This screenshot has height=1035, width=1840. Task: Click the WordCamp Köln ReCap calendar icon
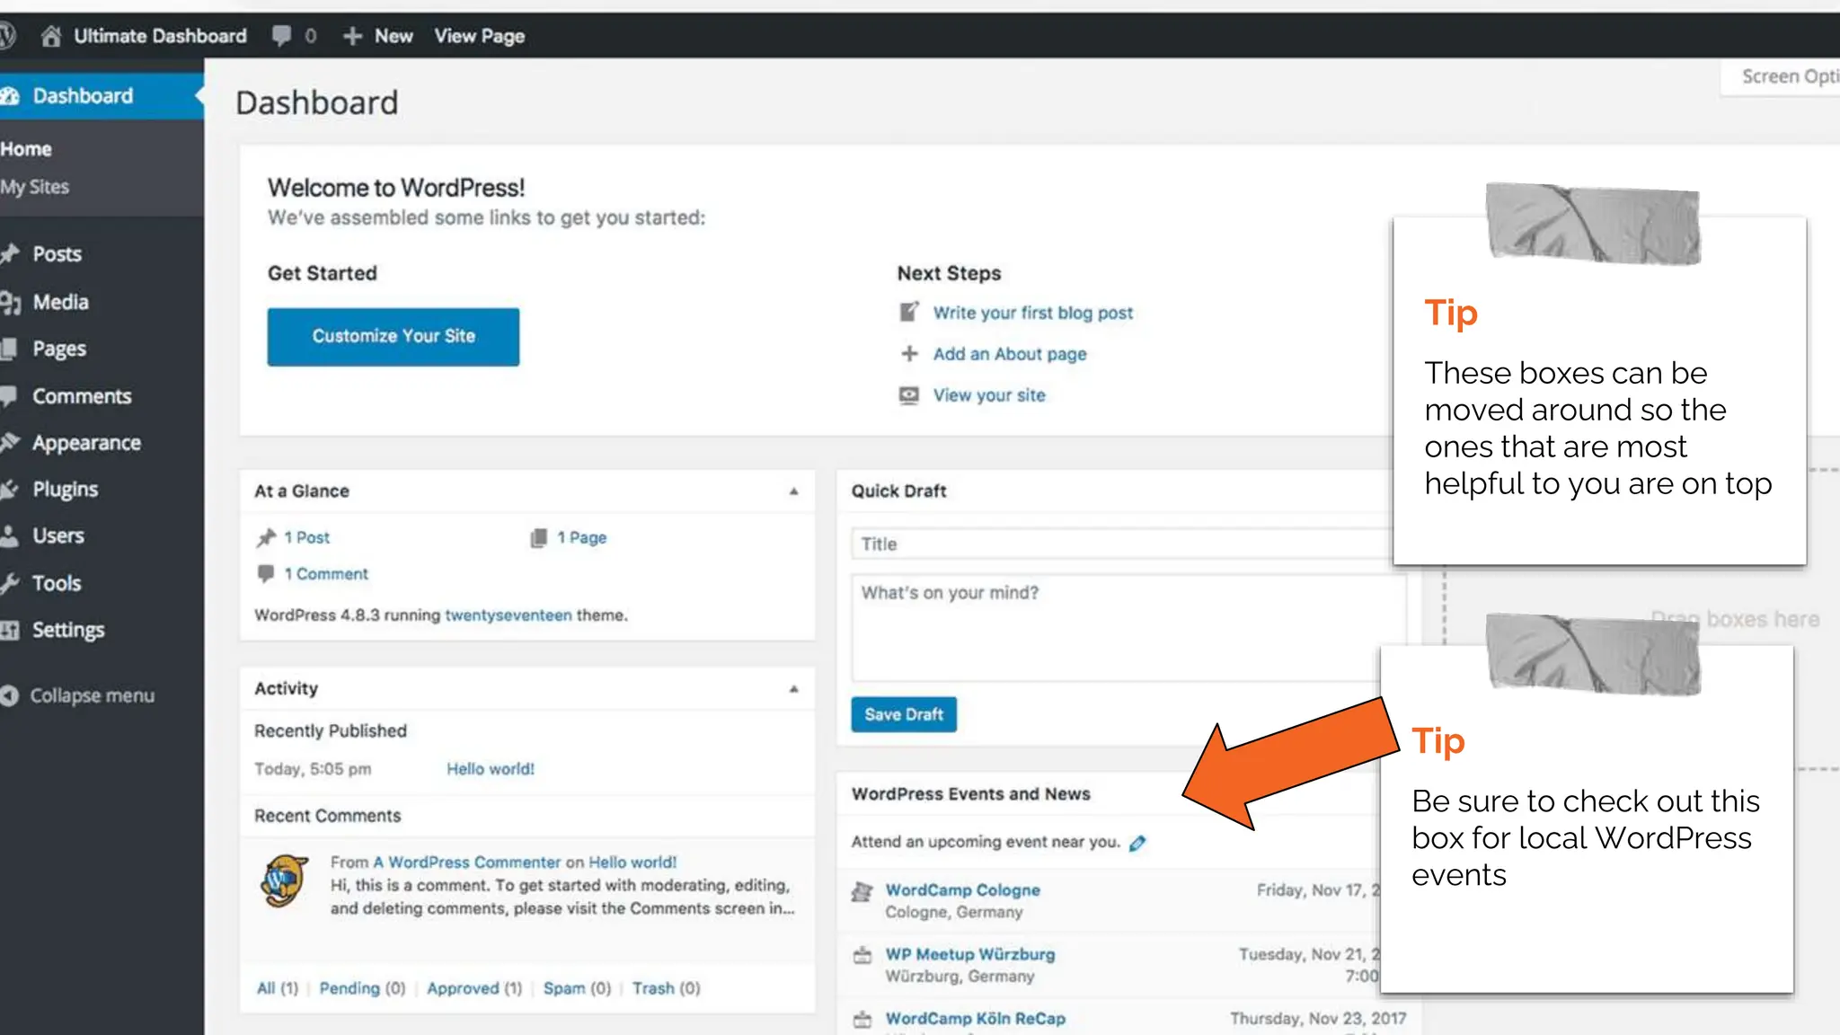pos(862,1020)
